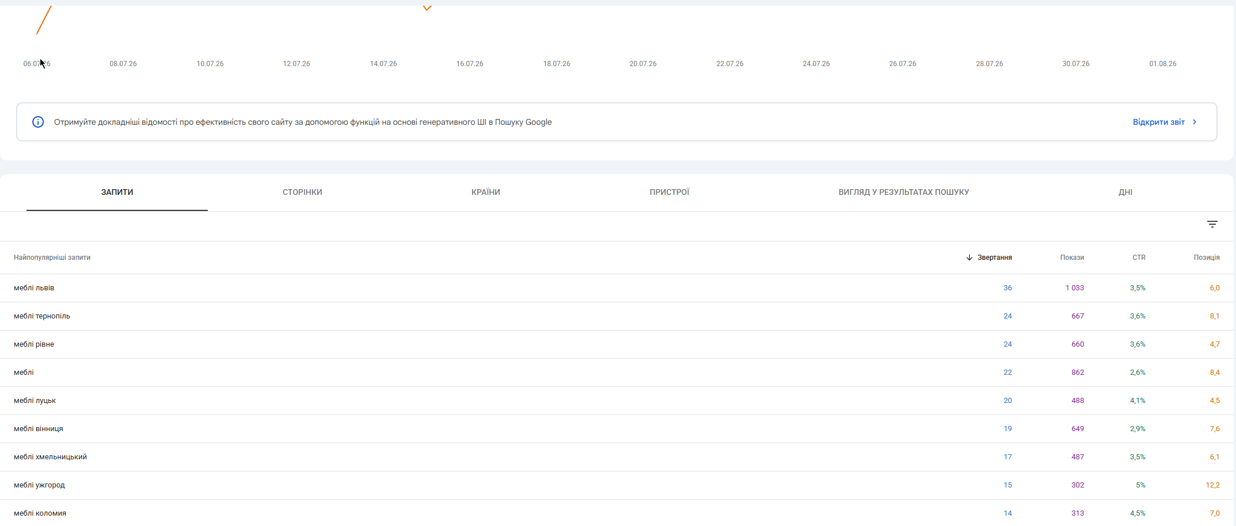1236x526 pixels.
Task: Click the generative AI banner text
Action: [303, 122]
